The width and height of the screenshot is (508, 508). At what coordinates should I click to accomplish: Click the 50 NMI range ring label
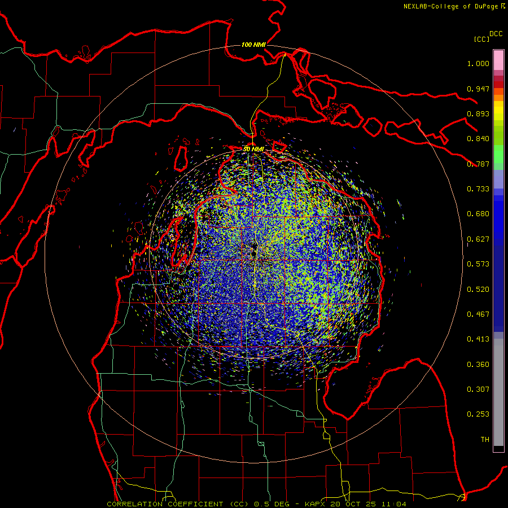click(x=253, y=149)
